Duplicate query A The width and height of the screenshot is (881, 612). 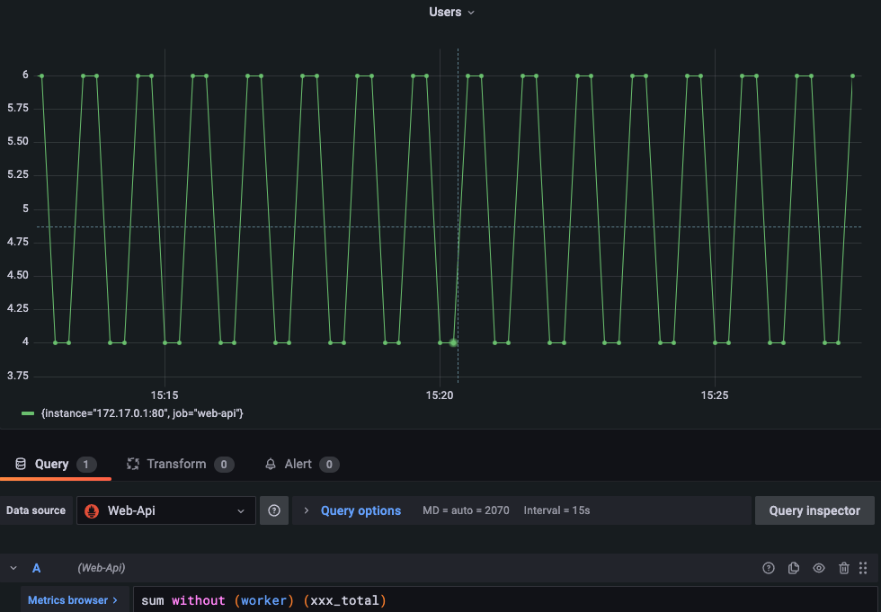[x=793, y=568]
